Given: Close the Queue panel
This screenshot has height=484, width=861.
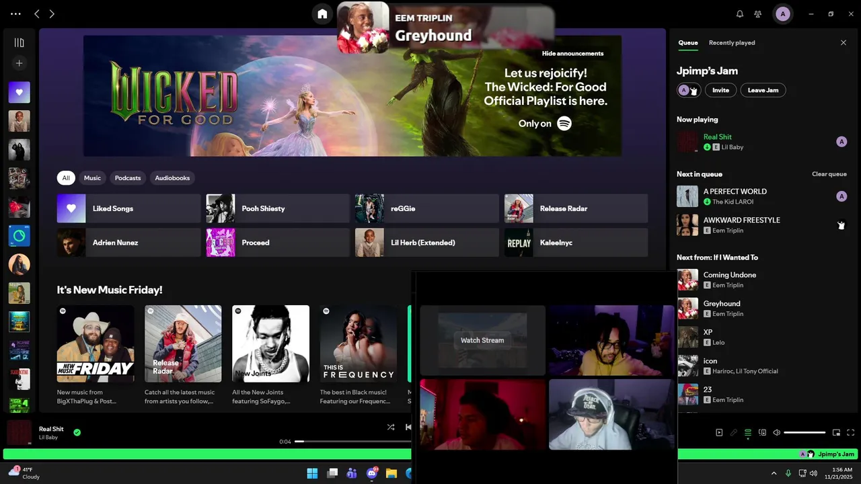Looking at the screenshot, I should (844, 42).
